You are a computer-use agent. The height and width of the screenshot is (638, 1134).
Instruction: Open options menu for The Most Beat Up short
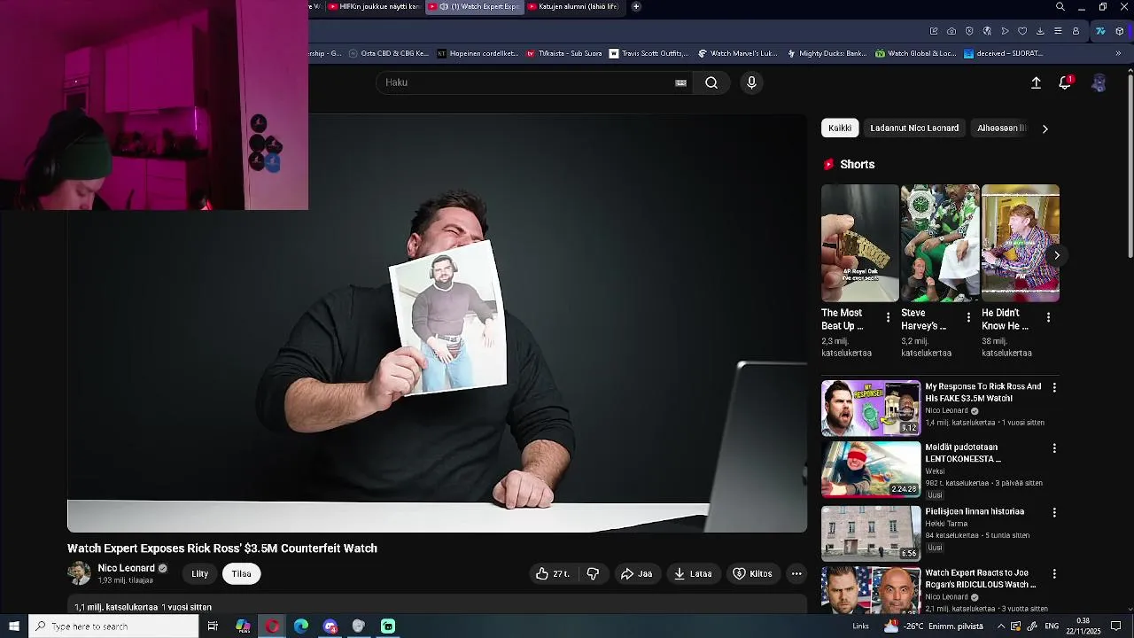(888, 317)
